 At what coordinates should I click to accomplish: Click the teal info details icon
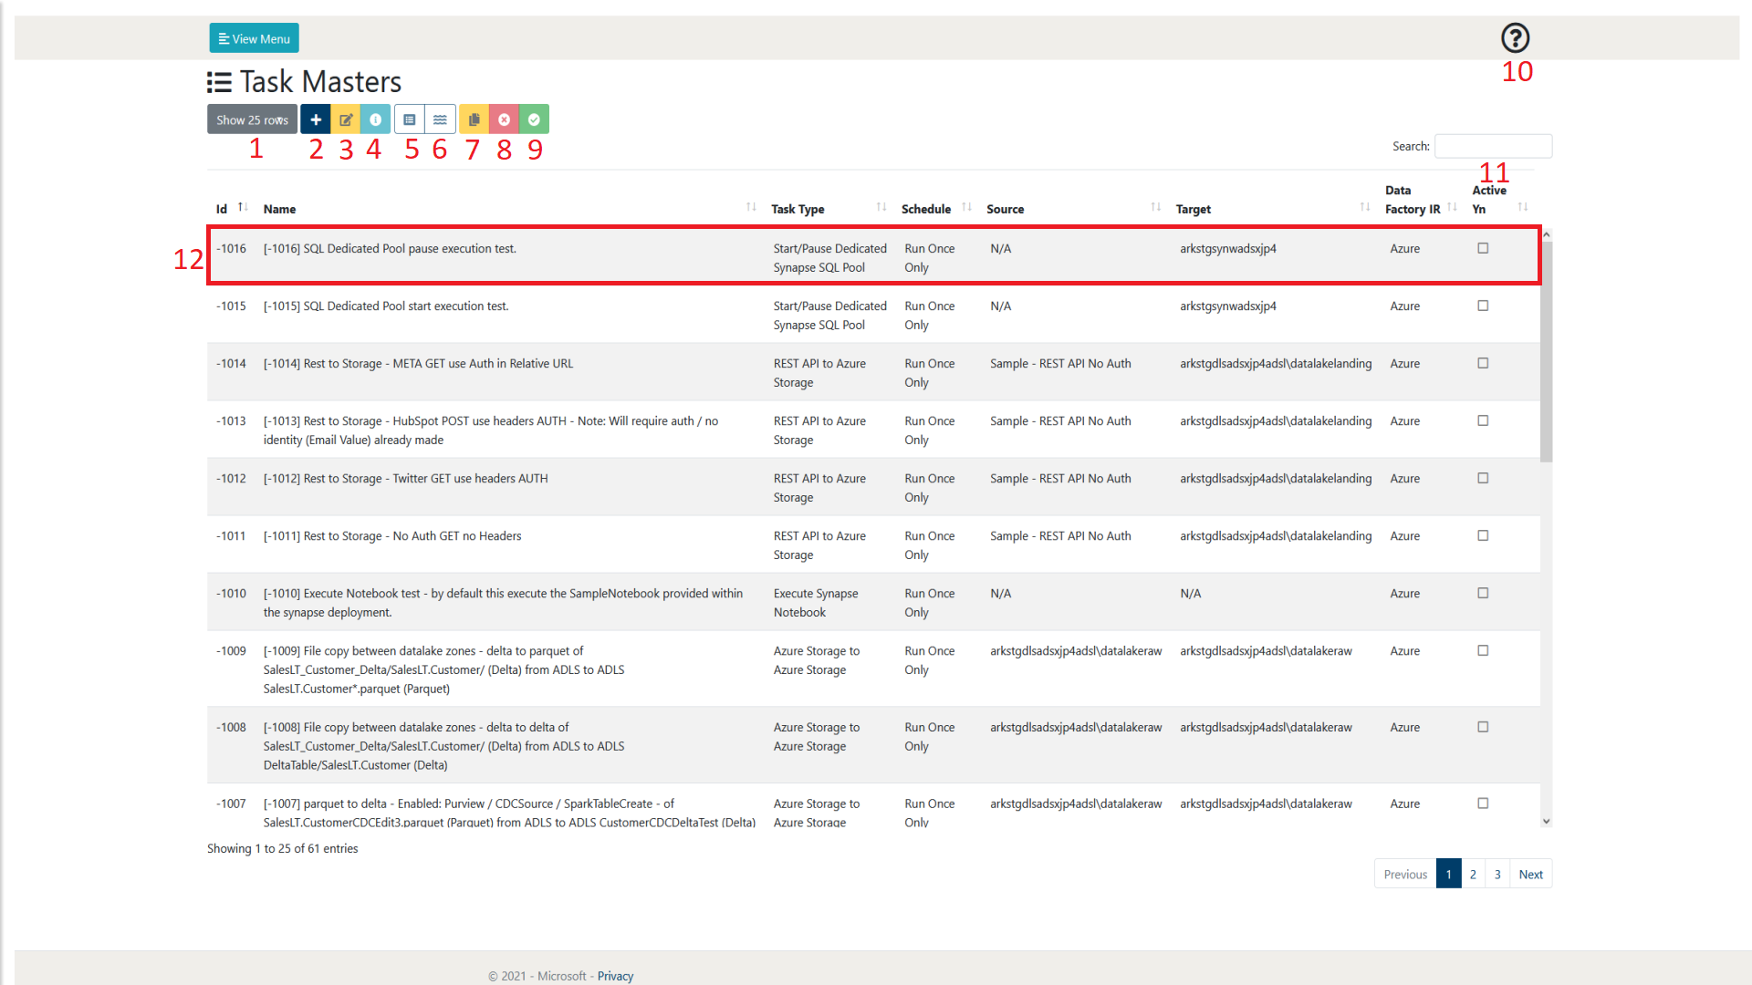(x=375, y=119)
